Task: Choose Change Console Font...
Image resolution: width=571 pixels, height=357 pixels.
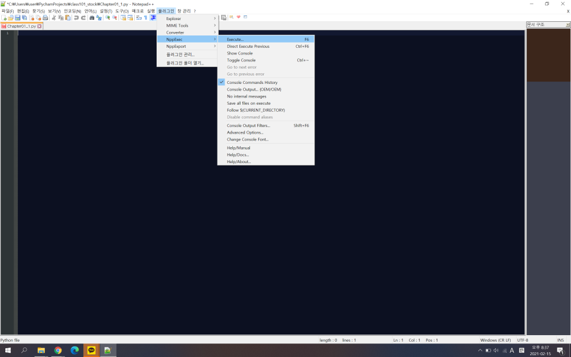Action: pos(266,139)
